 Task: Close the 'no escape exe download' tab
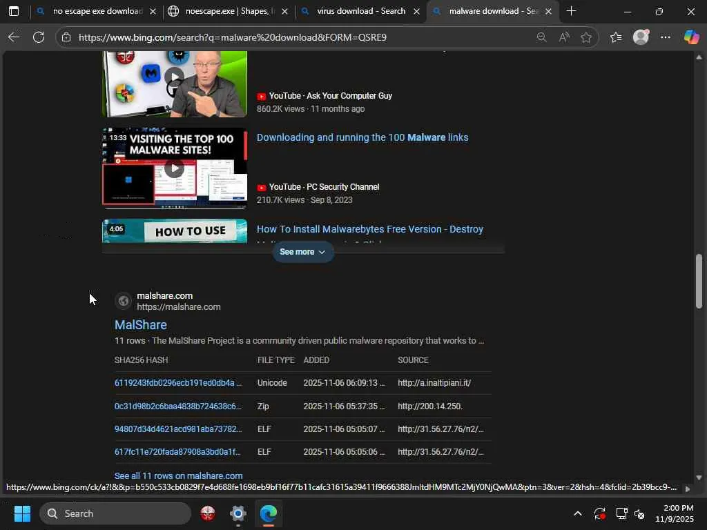point(153,12)
